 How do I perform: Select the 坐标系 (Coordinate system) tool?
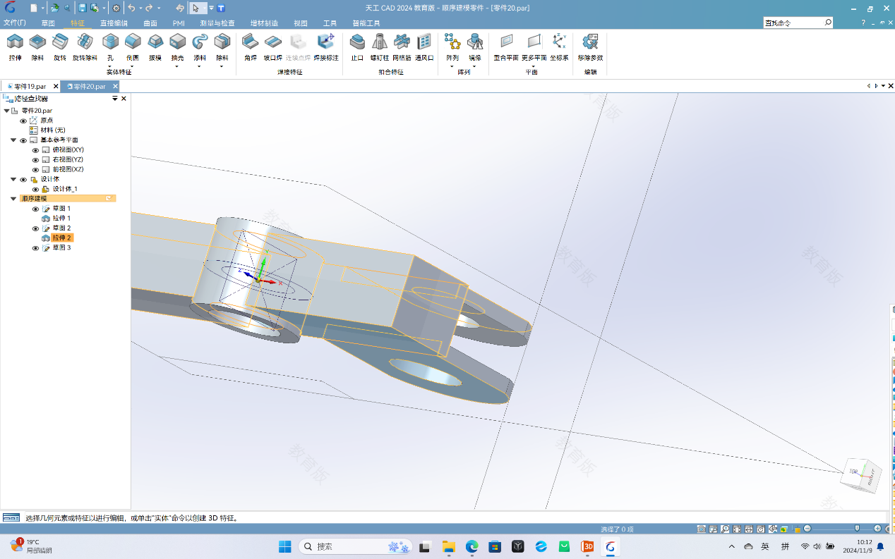pyautogui.click(x=560, y=47)
